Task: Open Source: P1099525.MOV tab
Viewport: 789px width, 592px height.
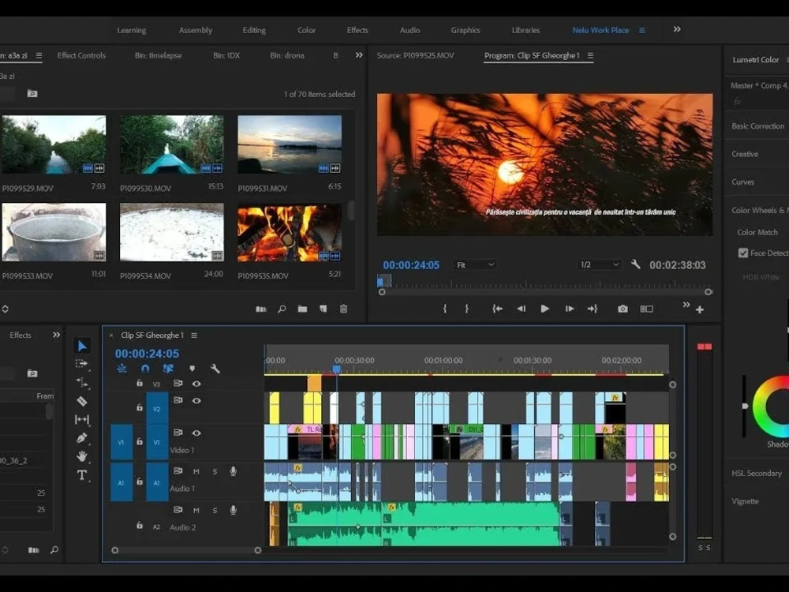Action: point(415,55)
